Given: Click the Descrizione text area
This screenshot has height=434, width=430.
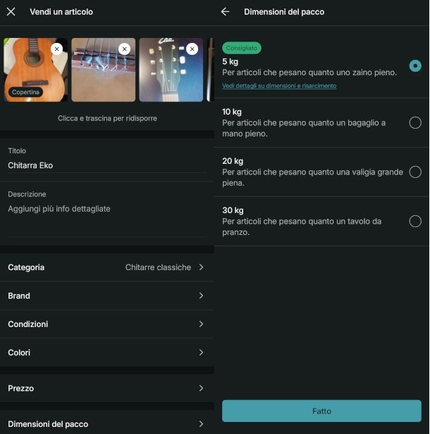Looking at the screenshot, I should [x=107, y=220].
